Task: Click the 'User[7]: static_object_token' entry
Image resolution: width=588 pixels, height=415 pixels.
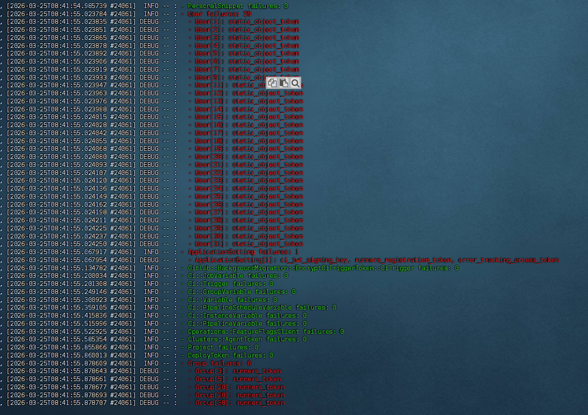Action: (247, 69)
